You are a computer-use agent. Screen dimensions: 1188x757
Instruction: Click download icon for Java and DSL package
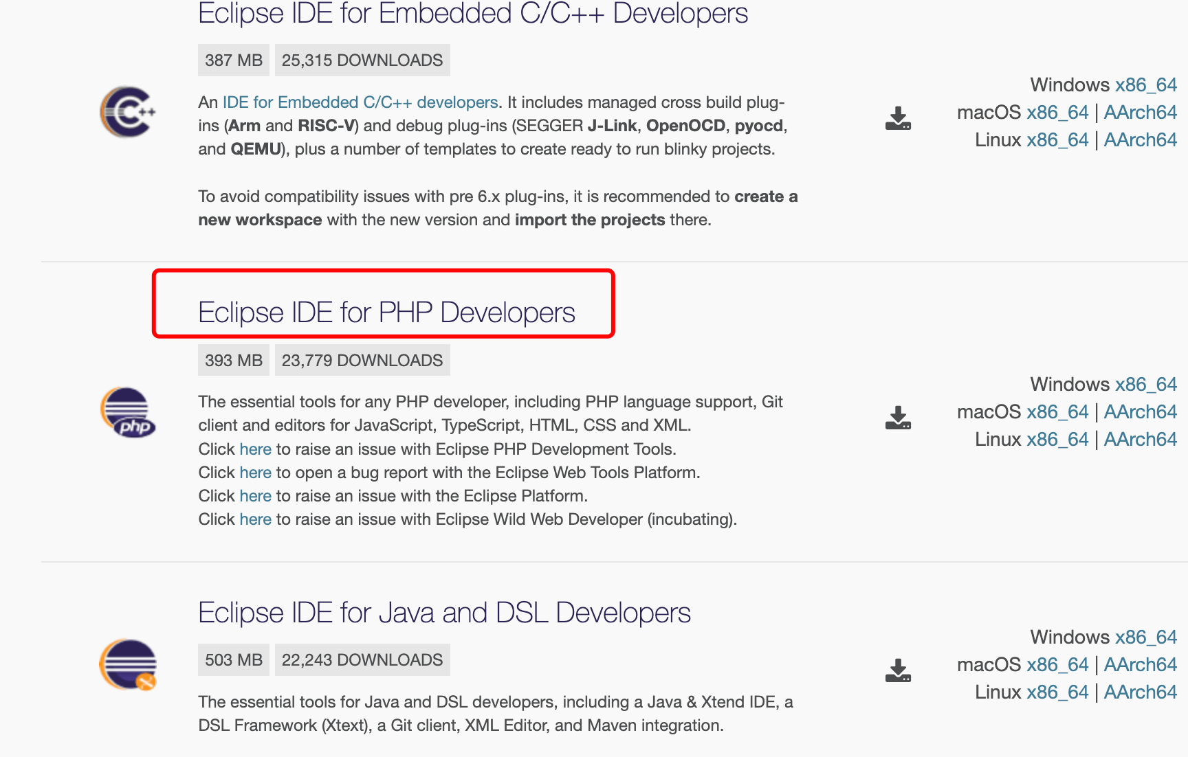(x=898, y=670)
